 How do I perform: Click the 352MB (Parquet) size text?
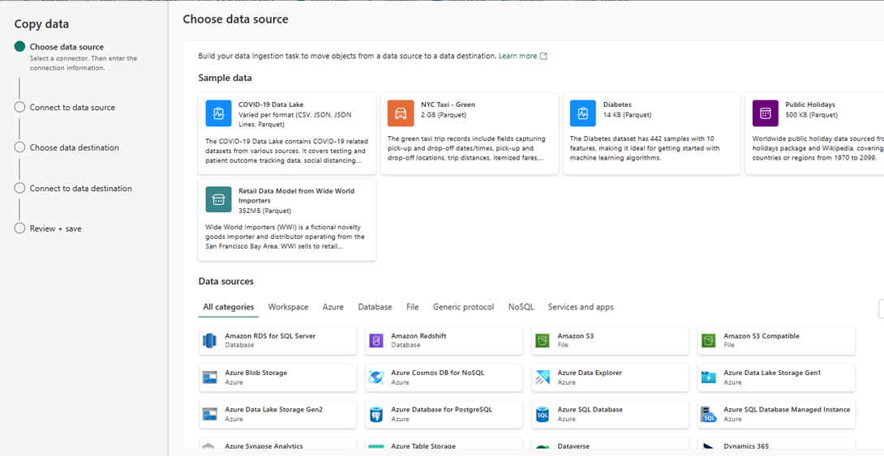click(264, 211)
